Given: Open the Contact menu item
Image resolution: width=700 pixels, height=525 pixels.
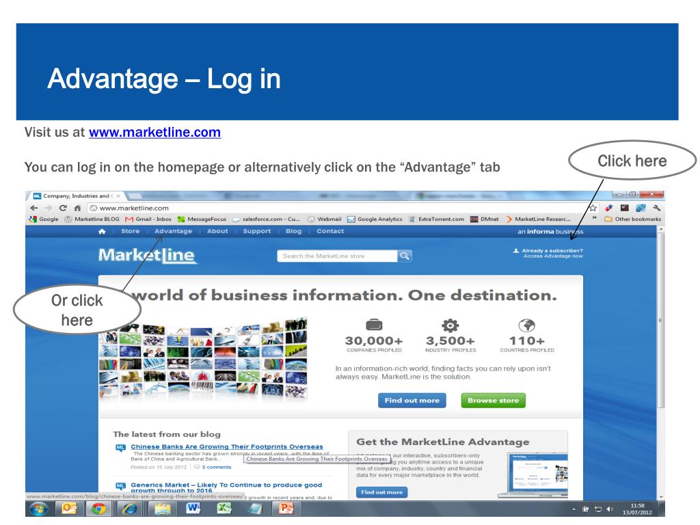Looking at the screenshot, I should point(330,231).
